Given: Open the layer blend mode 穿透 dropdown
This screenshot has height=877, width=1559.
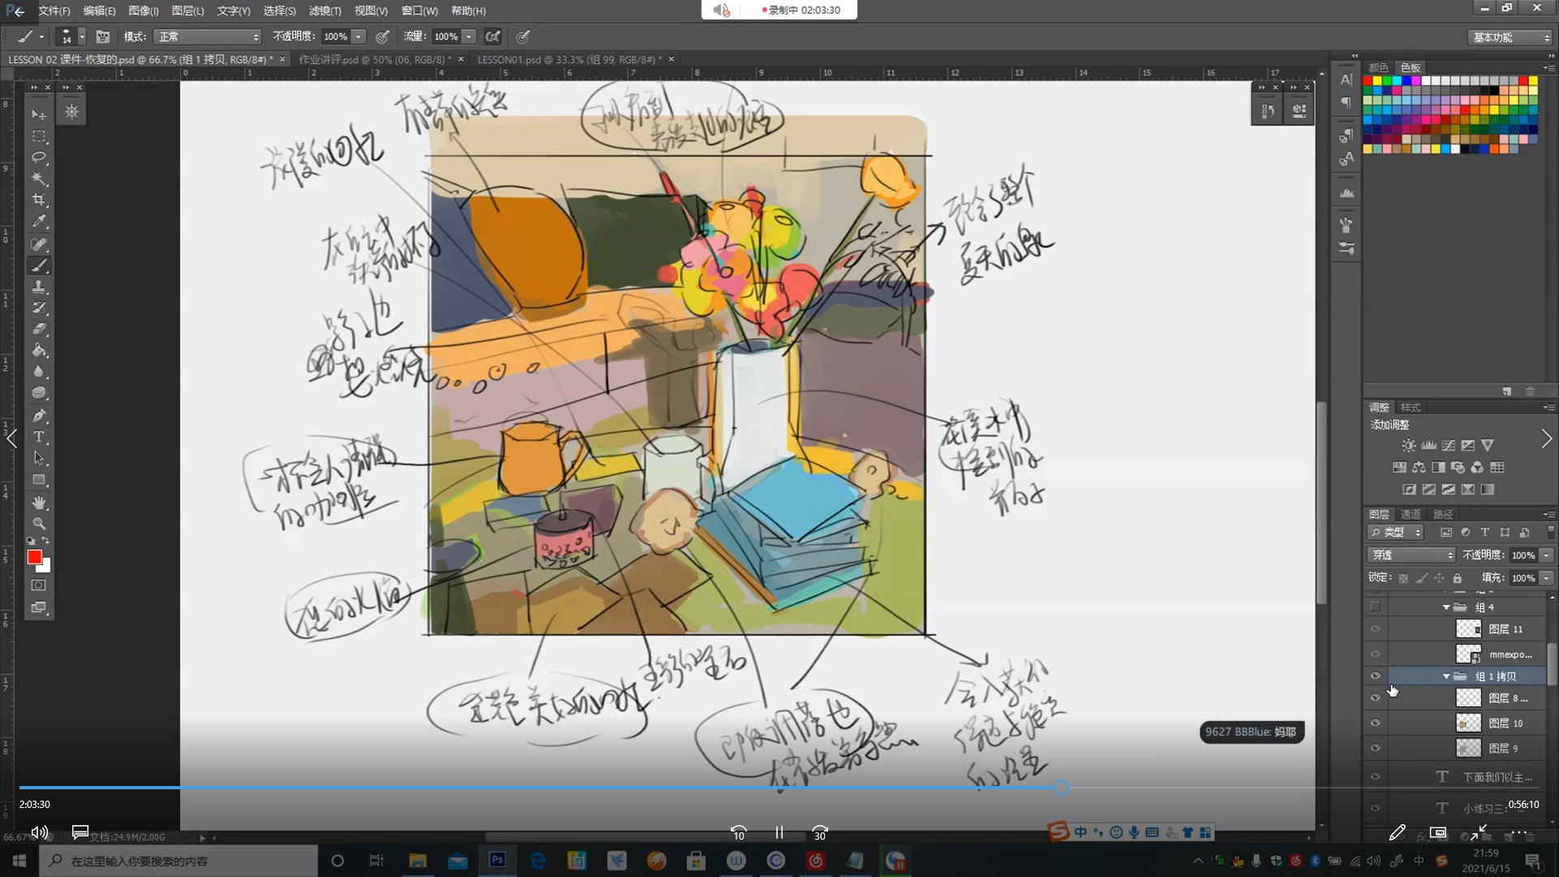Looking at the screenshot, I should pyautogui.click(x=1411, y=555).
